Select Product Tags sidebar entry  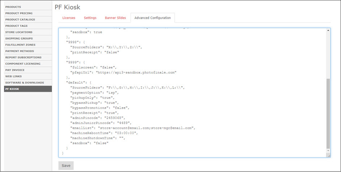[x=28, y=26]
